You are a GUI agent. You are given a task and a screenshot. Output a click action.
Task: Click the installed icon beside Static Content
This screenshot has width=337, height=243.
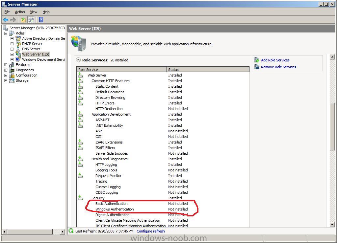[x=81, y=86]
